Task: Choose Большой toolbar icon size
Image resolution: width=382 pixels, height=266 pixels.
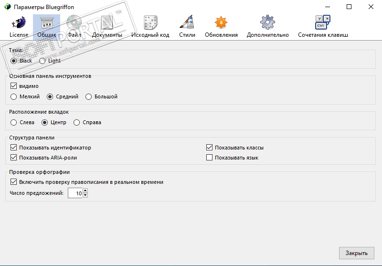Action: coord(89,96)
